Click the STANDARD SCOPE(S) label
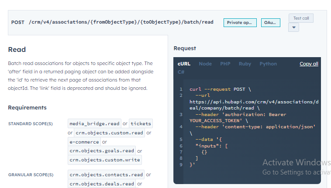The width and height of the screenshot is (331, 188). (31, 124)
